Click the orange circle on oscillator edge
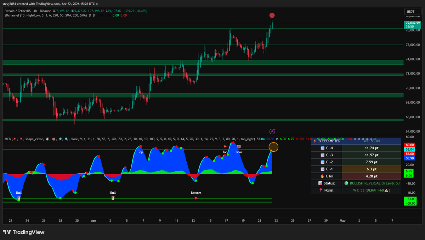This screenshot has width=425, height=240. (x=273, y=147)
